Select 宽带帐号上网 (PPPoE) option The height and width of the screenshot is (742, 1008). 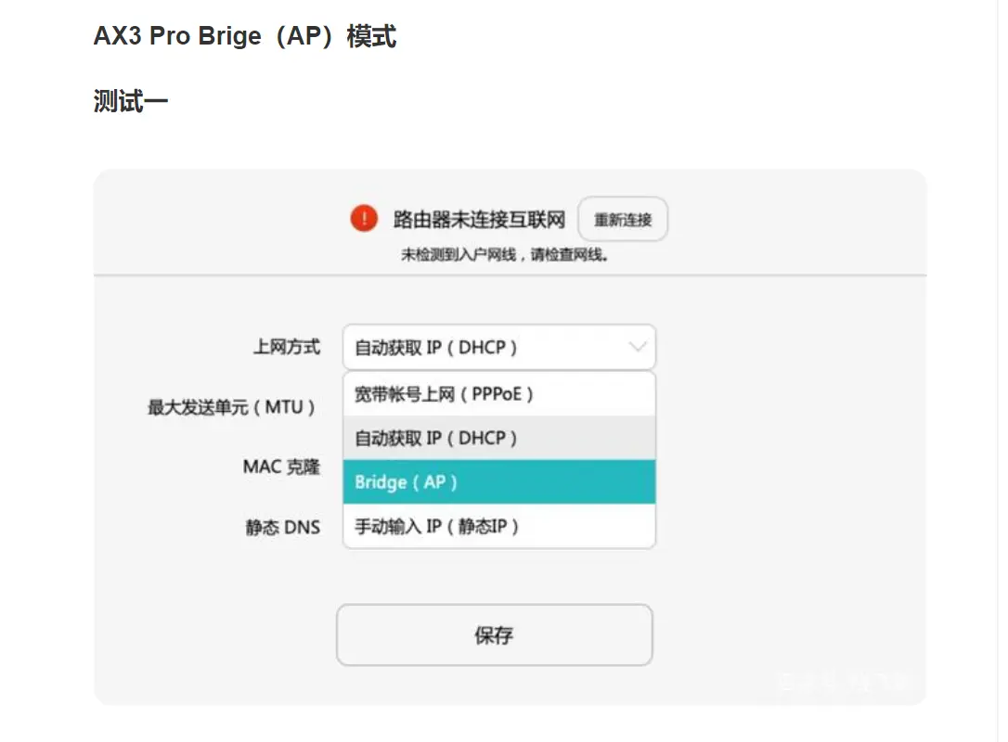tap(498, 394)
